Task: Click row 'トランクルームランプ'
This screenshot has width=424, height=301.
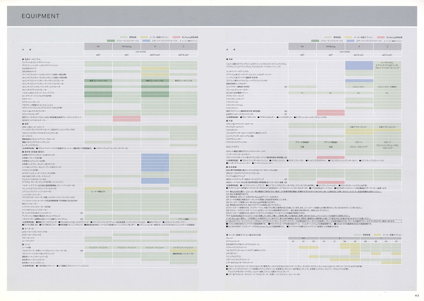Action: coord(314,99)
